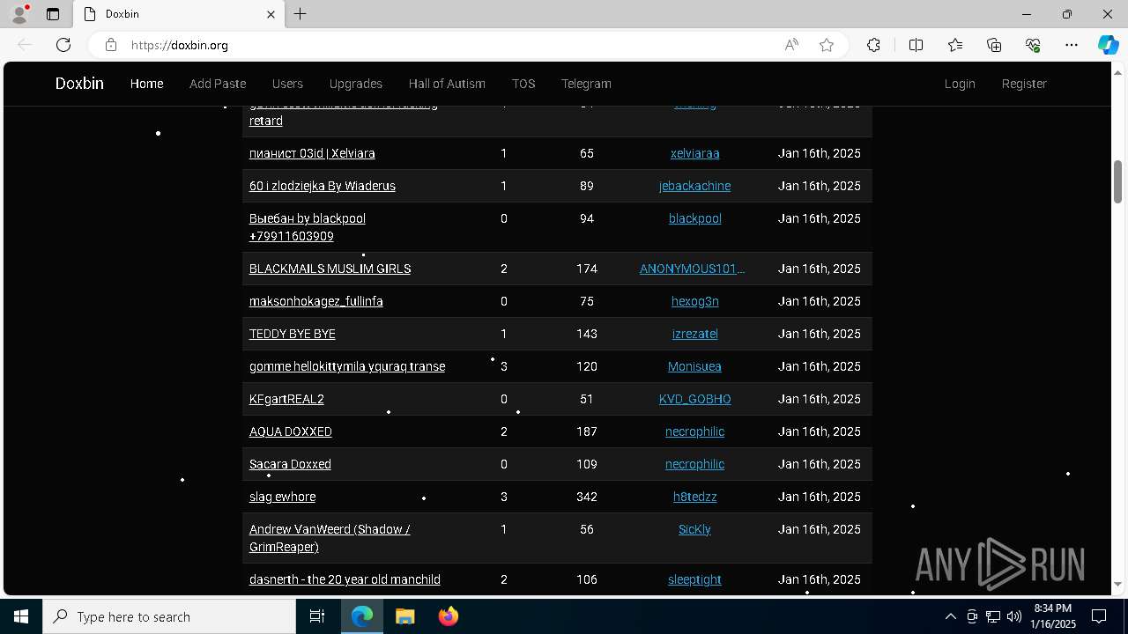The image size is (1128, 634).
Task: Open the Telegram nav item
Action: 586,84
